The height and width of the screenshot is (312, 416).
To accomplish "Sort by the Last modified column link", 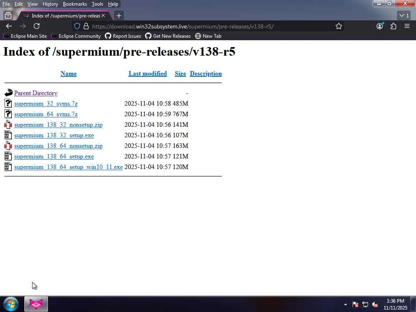I will [x=147, y=74].
